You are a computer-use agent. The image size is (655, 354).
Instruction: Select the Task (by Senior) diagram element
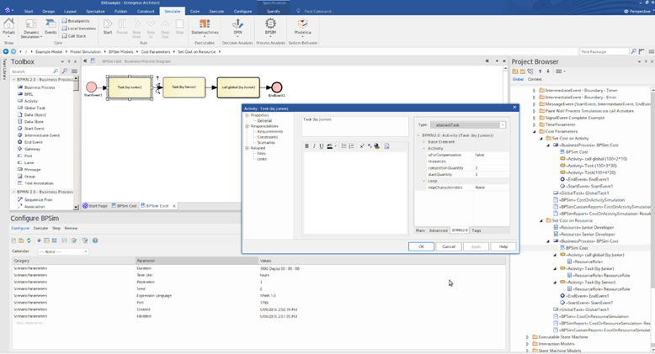tap(184, 87)
